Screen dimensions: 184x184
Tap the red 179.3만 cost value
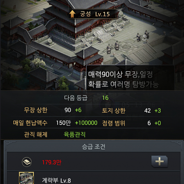(x=52, y=162)
